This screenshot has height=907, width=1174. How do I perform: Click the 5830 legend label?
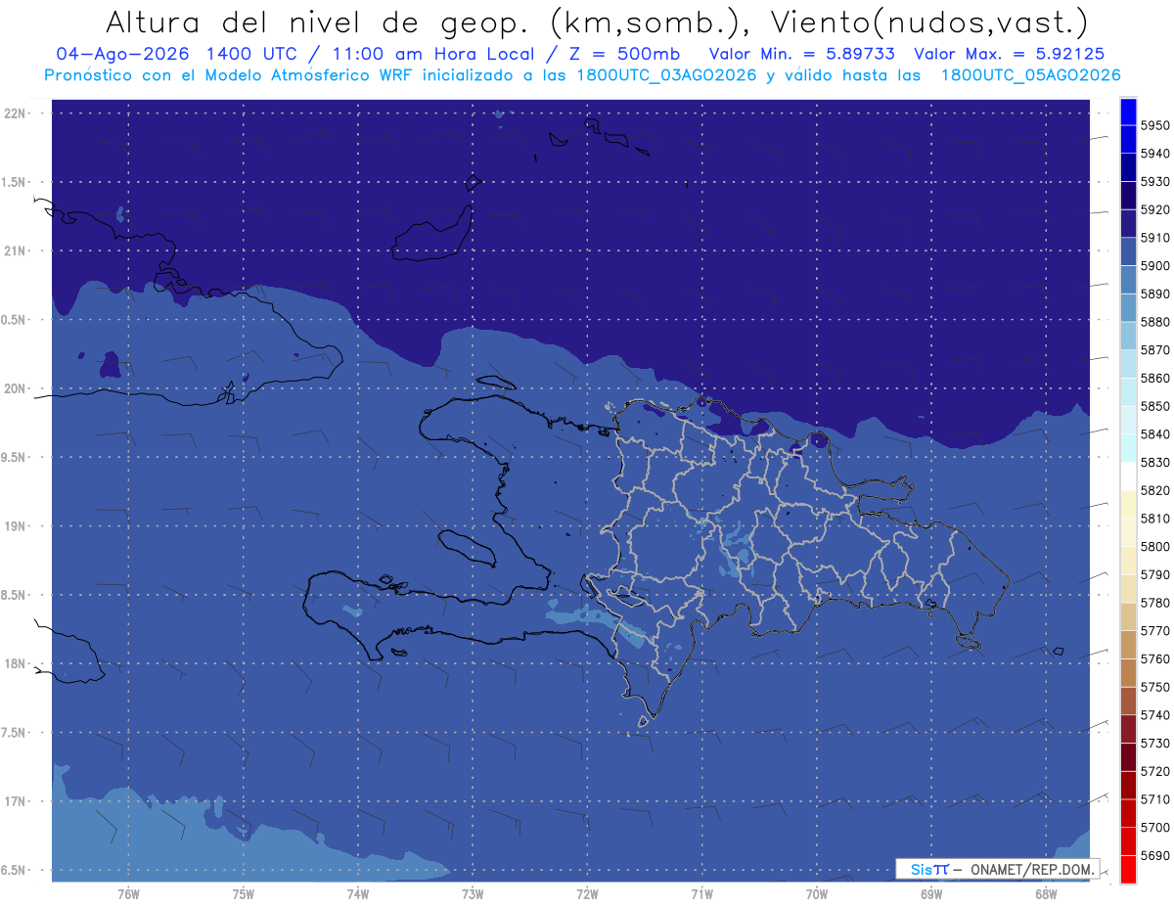(1154, 462)
